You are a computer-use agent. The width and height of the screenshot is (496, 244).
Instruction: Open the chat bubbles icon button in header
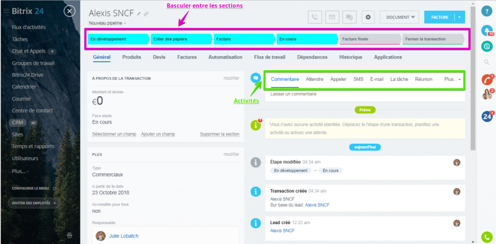(350, 17)
